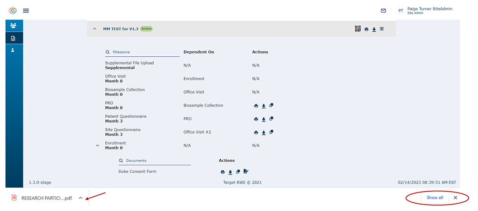Screen dimensions: 478x211
Task: Open the mail inbox icon
Action: (x=383, y=11)
